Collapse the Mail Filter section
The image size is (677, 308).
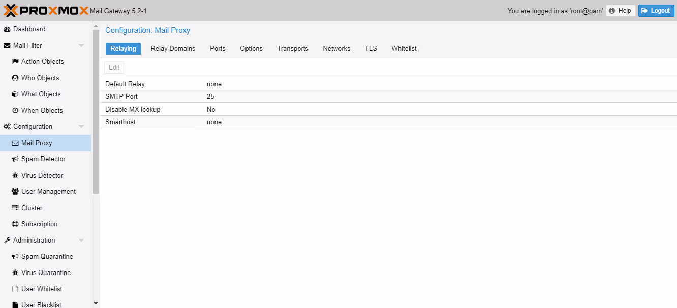point(81,45)
